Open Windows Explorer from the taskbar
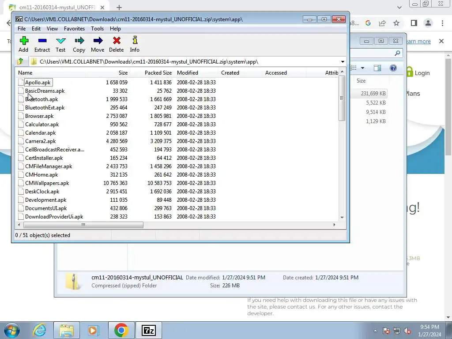 [x=67, y=330]
